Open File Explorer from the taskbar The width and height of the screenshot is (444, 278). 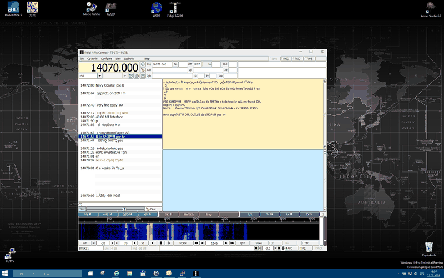point(129,273)
